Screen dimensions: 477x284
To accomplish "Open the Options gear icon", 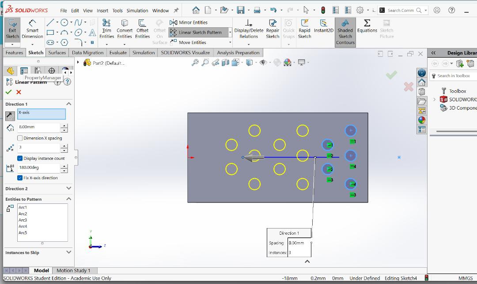I will [x=360, y=10].
